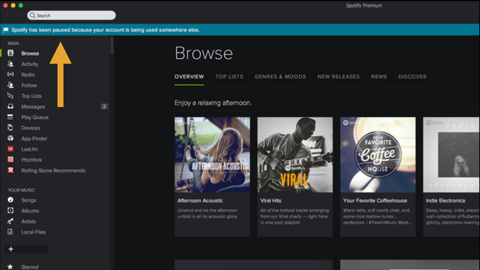Click the Last.fm red icon
The height and width of the screenshot is (270, 480).
tap(10, 149)
